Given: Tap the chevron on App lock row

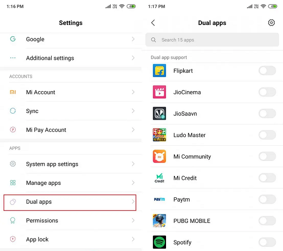Looking at the screenshot, I should click(133, 239).
